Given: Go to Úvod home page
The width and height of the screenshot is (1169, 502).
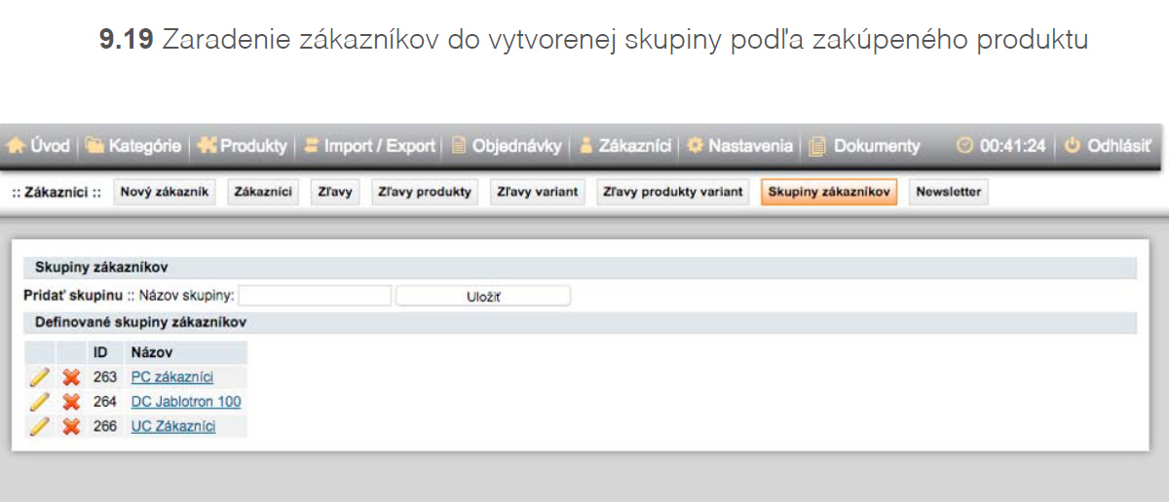Looking at the screenshot, I should (40, 146).
